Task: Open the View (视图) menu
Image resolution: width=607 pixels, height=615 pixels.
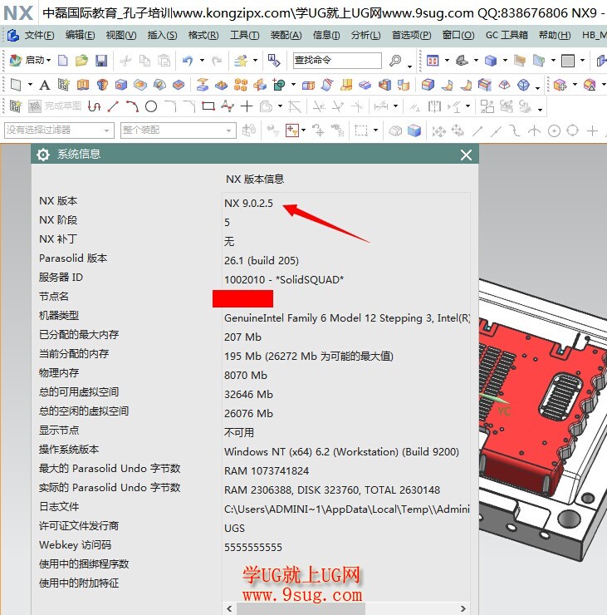Action: tap(121, 35)
